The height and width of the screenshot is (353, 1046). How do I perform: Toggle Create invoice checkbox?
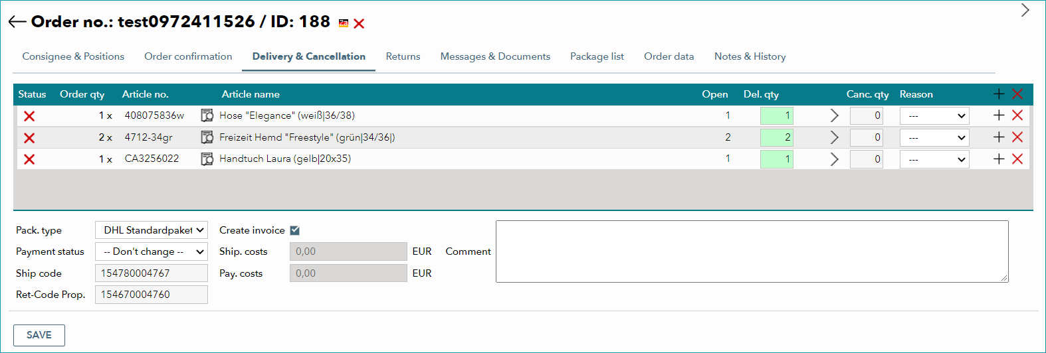point(295,230)
